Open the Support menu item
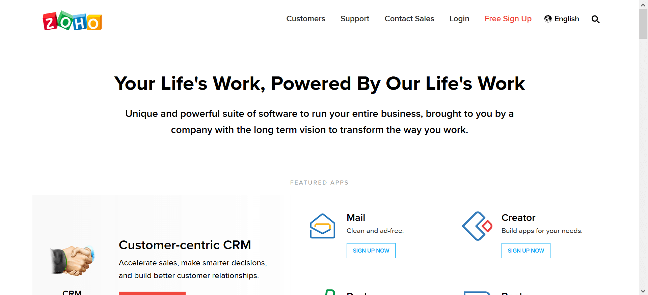 (355, 19)
